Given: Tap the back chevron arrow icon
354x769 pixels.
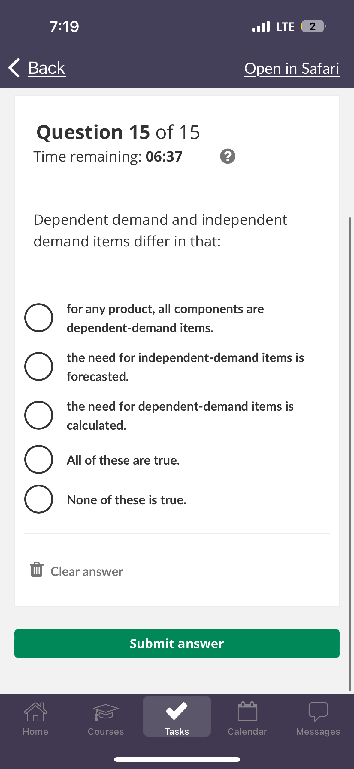Looking at the screenshot, I should click(14, 68).
